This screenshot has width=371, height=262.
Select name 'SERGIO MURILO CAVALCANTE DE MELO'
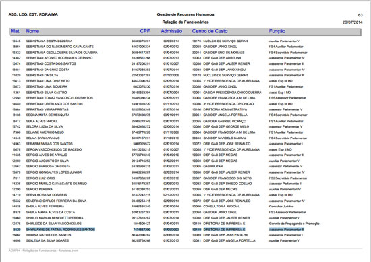pos(57,184)
